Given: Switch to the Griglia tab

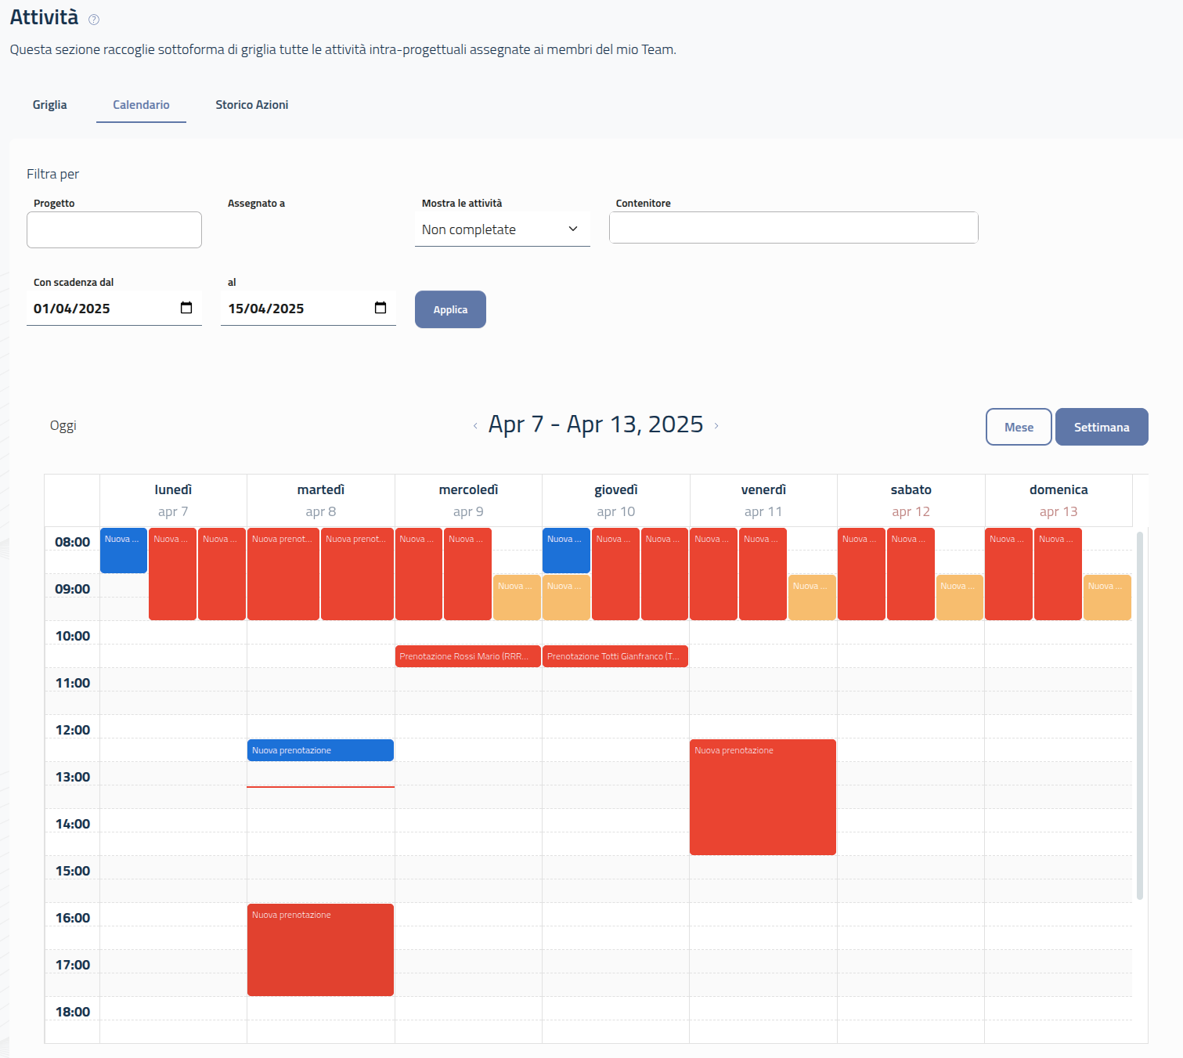Looking at the screenshot, I should (x=49, y=105).
